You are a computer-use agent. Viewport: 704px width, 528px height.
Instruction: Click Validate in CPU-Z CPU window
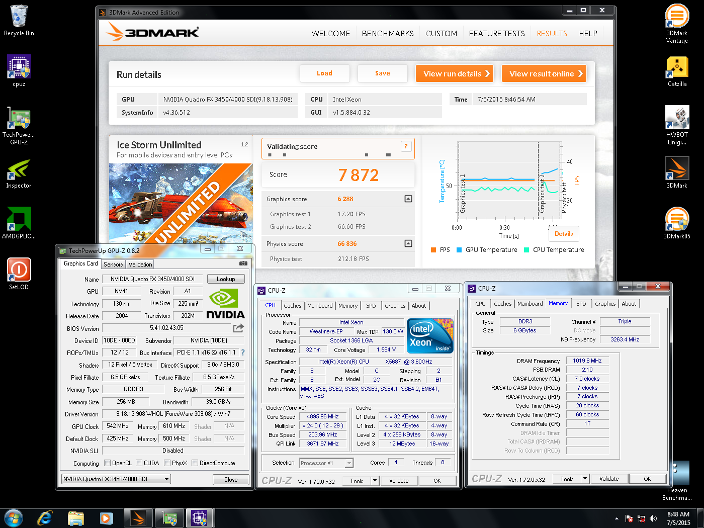pos(399,481)
